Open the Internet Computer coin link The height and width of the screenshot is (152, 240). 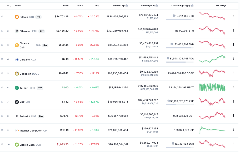pyautogui.click(x=31, y=130)
